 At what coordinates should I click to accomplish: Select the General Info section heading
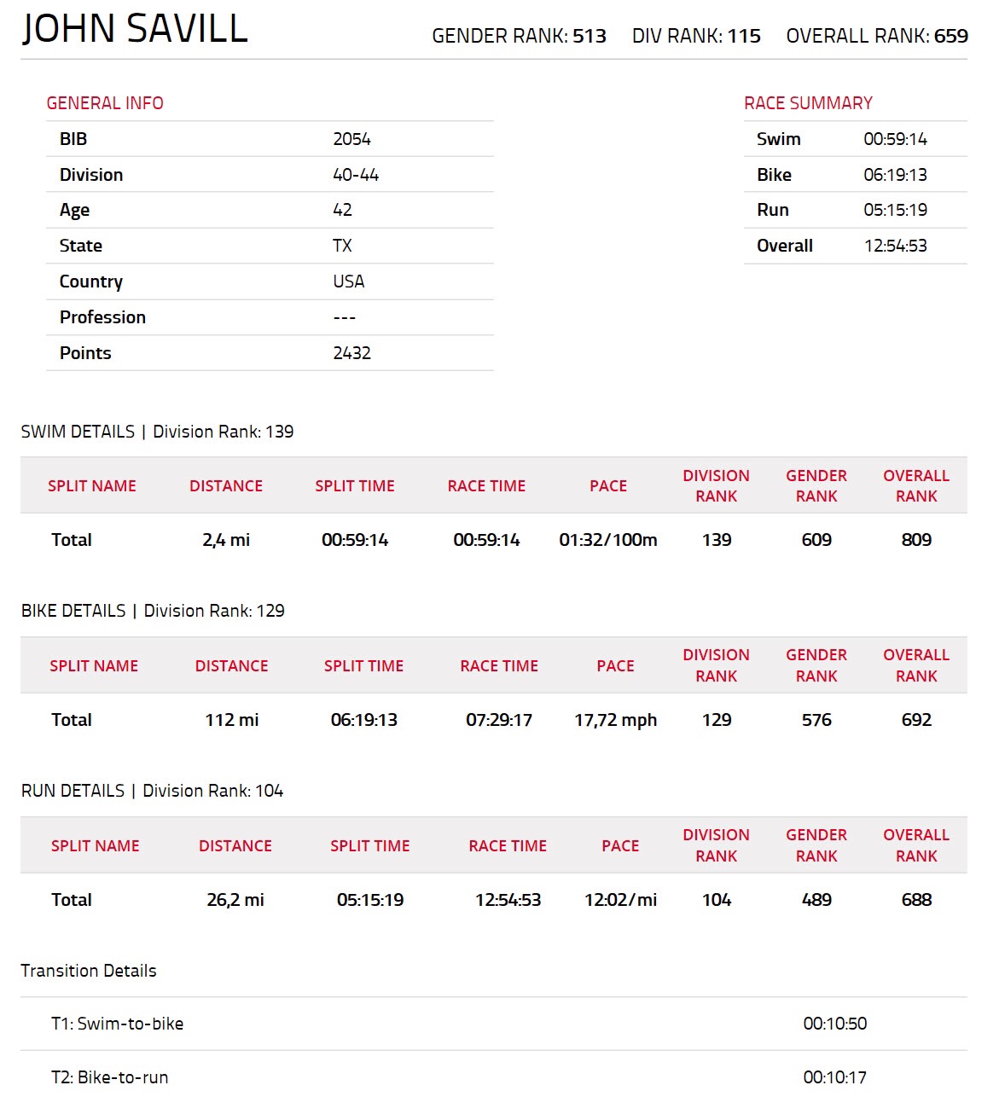pos(105,103)
